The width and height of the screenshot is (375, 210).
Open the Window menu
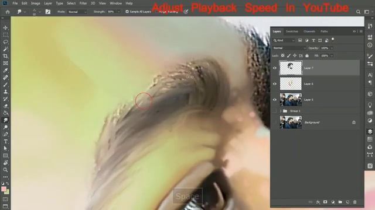pyautogui.click(x=116, y=3)
